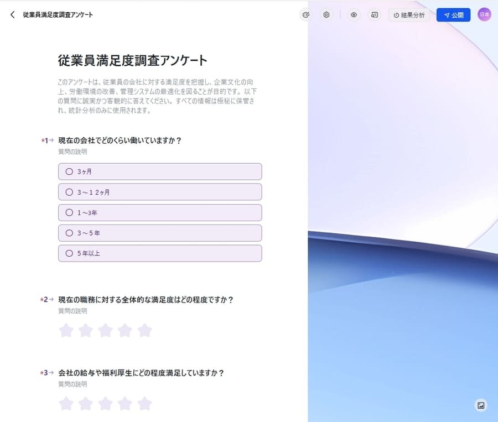
Task: Open the form settings gear icon
Action: click(326, 15)
